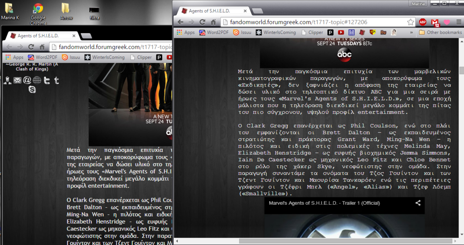Open a new tab in left Chrome window
This screenshot has height=245, width=464.
[x=87, y=36]
